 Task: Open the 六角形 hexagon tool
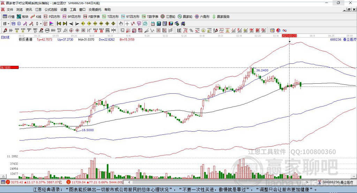click(x=202, y=17)
